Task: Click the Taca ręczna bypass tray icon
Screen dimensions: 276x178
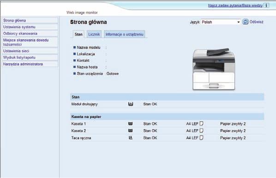Action: click(x=131, y=138)
